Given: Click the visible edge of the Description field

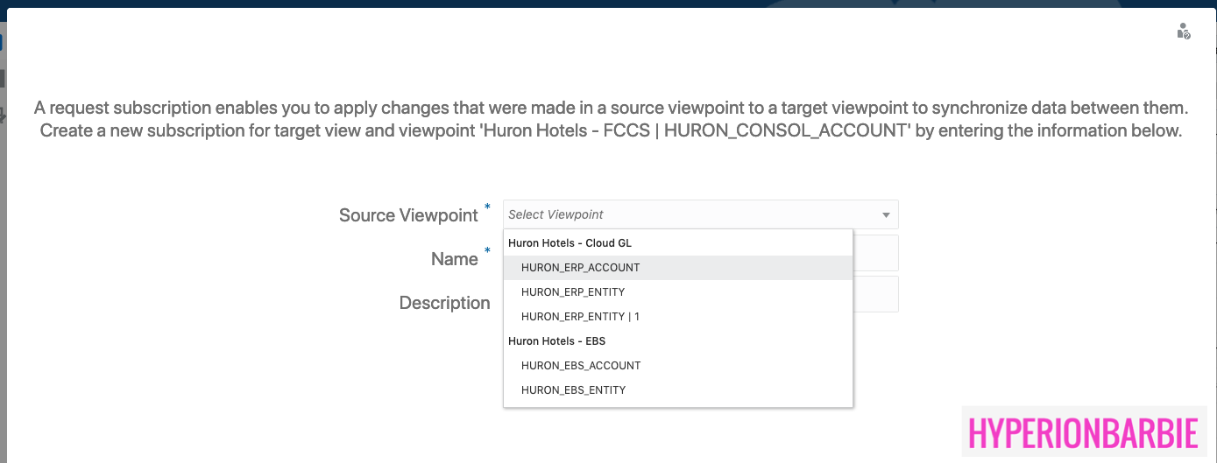Looking at the screenshot, I should coord(876,295).
